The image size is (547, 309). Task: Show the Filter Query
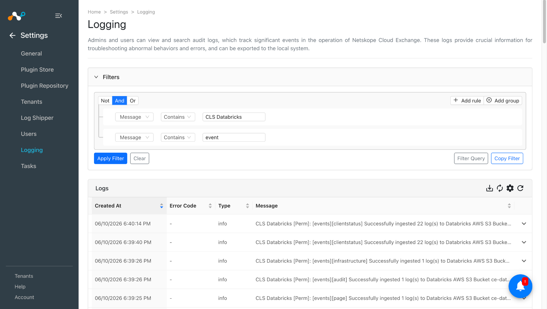(x=471, y=159)
